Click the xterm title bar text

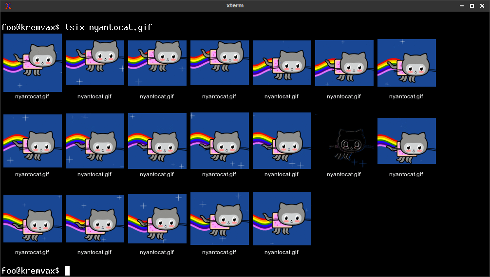pyautogui.click(x=235, y=6)
